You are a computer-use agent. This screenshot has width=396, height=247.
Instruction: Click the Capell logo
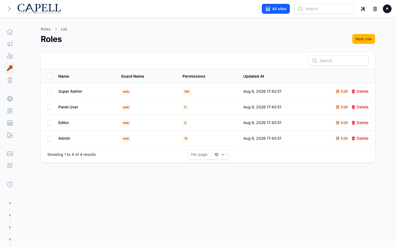tap(39, 9)
